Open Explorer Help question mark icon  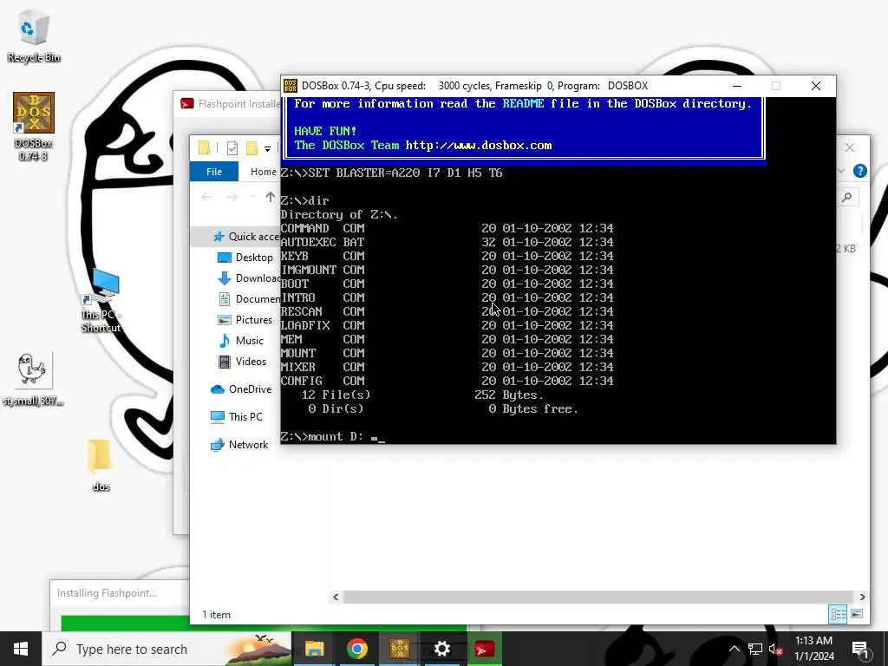tap(859, 171)
